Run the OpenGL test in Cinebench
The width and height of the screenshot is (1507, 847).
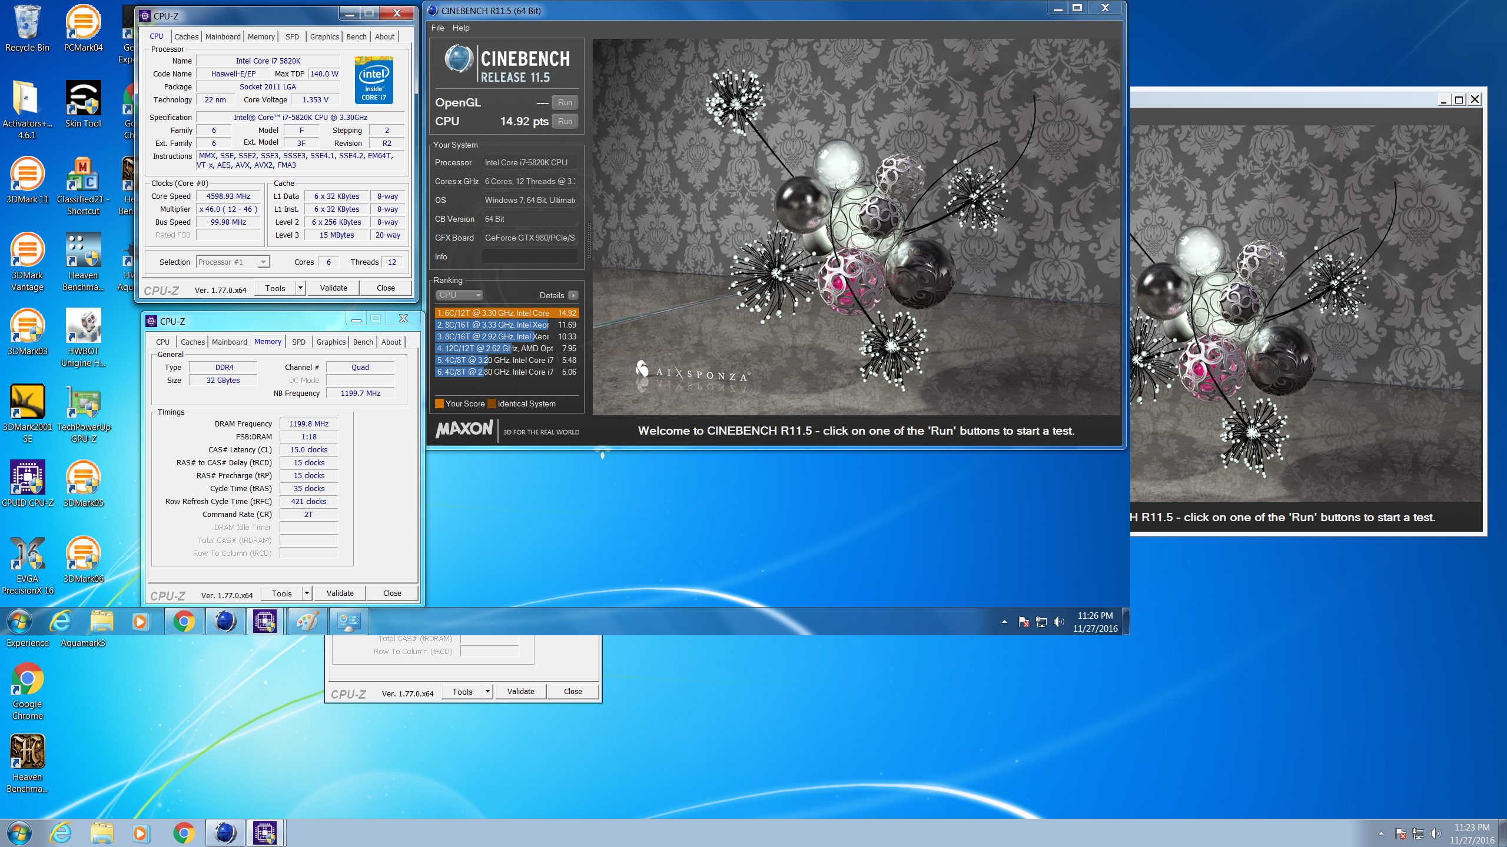pyautogui.click(x=565, y=102)
